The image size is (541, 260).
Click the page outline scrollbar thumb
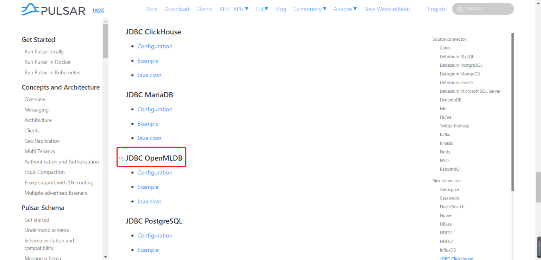pyautogui.click(x=512, y=112)
